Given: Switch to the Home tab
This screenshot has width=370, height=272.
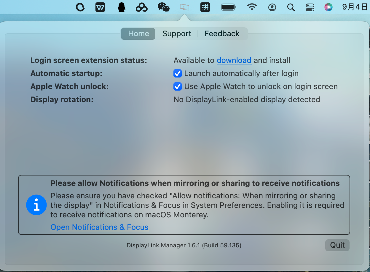Looking at the screenshot, I should (138, 34).
